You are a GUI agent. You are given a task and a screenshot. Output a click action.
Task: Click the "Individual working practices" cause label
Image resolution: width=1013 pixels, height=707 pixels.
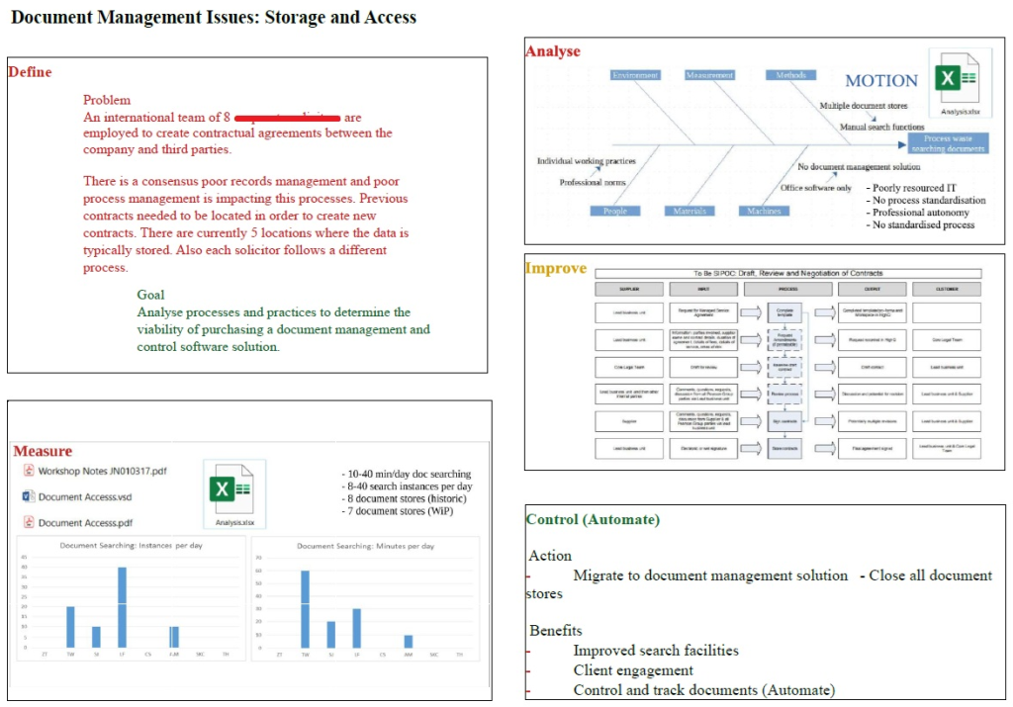(x=586, y=161)
